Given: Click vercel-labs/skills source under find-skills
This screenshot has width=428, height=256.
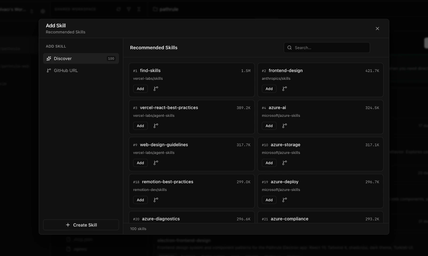Looking at the screenshot, I should [148, 78].
